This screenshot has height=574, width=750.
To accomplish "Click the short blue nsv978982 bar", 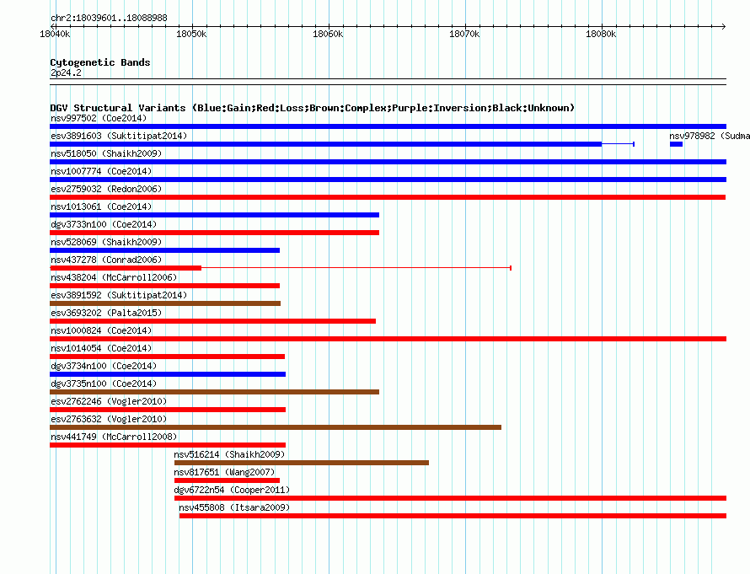I will [677, 144].
